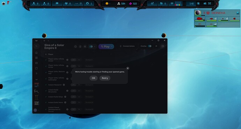241x129 pixels.
Task: Open the notifications bell in WeMod header
Action: click(80, 46)
